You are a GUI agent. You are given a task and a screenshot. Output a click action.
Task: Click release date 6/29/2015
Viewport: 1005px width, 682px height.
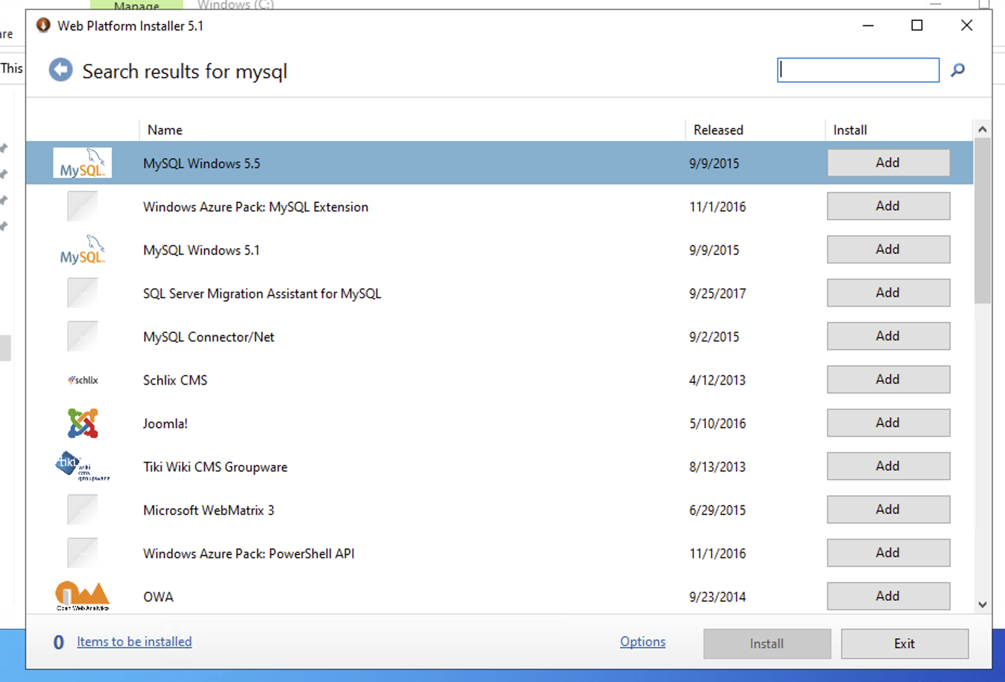pos(718,510)
